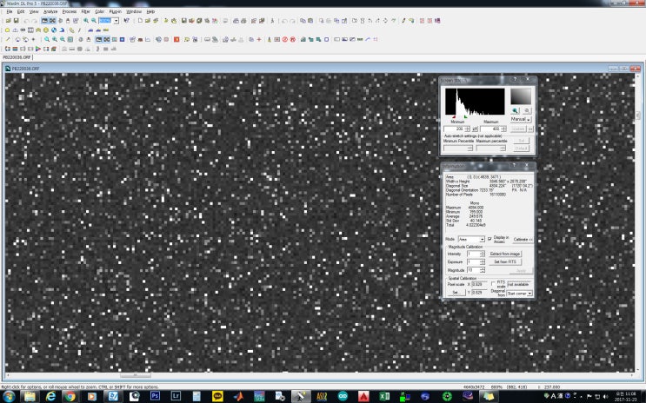The image size is (646, 403).
Task: Open the File menu
Action: (10, 11)
